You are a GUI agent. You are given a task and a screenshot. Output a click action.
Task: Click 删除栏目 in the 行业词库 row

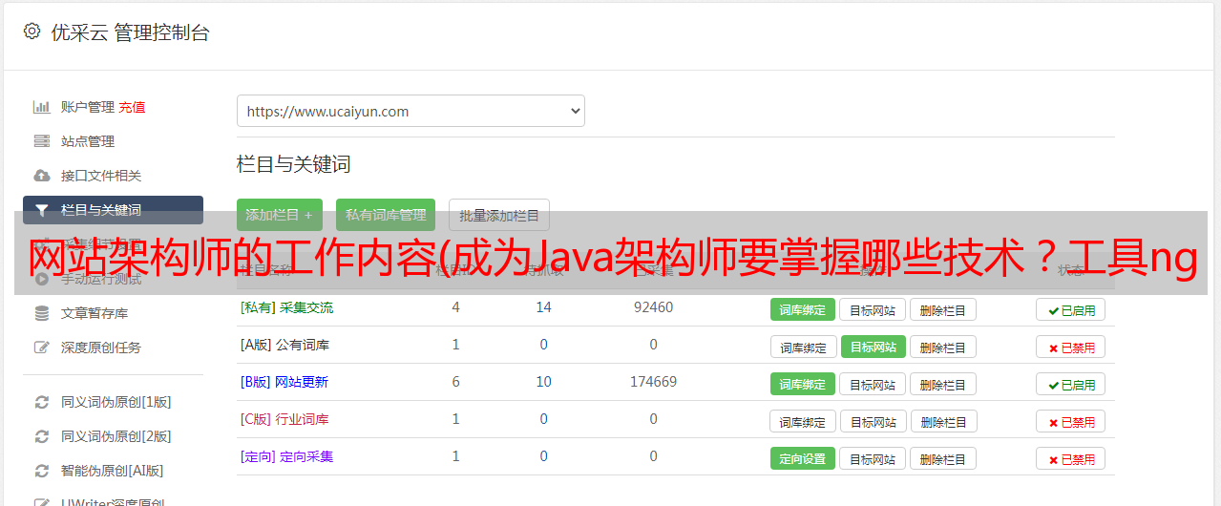pos(943,421)
